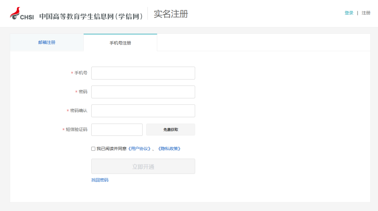Click the 短信验证码 input box
Image resolution: width=378 pixels, height=211 pixels.
click(x=117, y=130)
